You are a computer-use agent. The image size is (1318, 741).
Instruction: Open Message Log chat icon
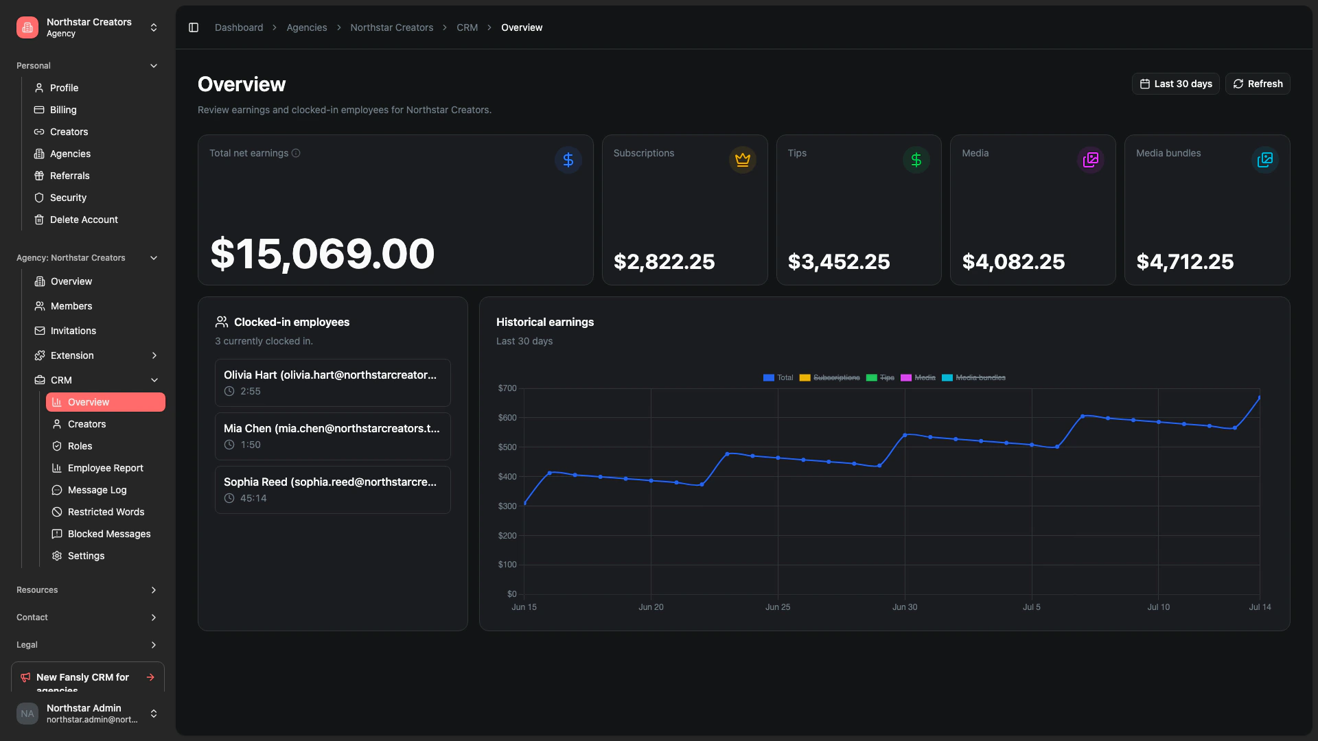57,490
